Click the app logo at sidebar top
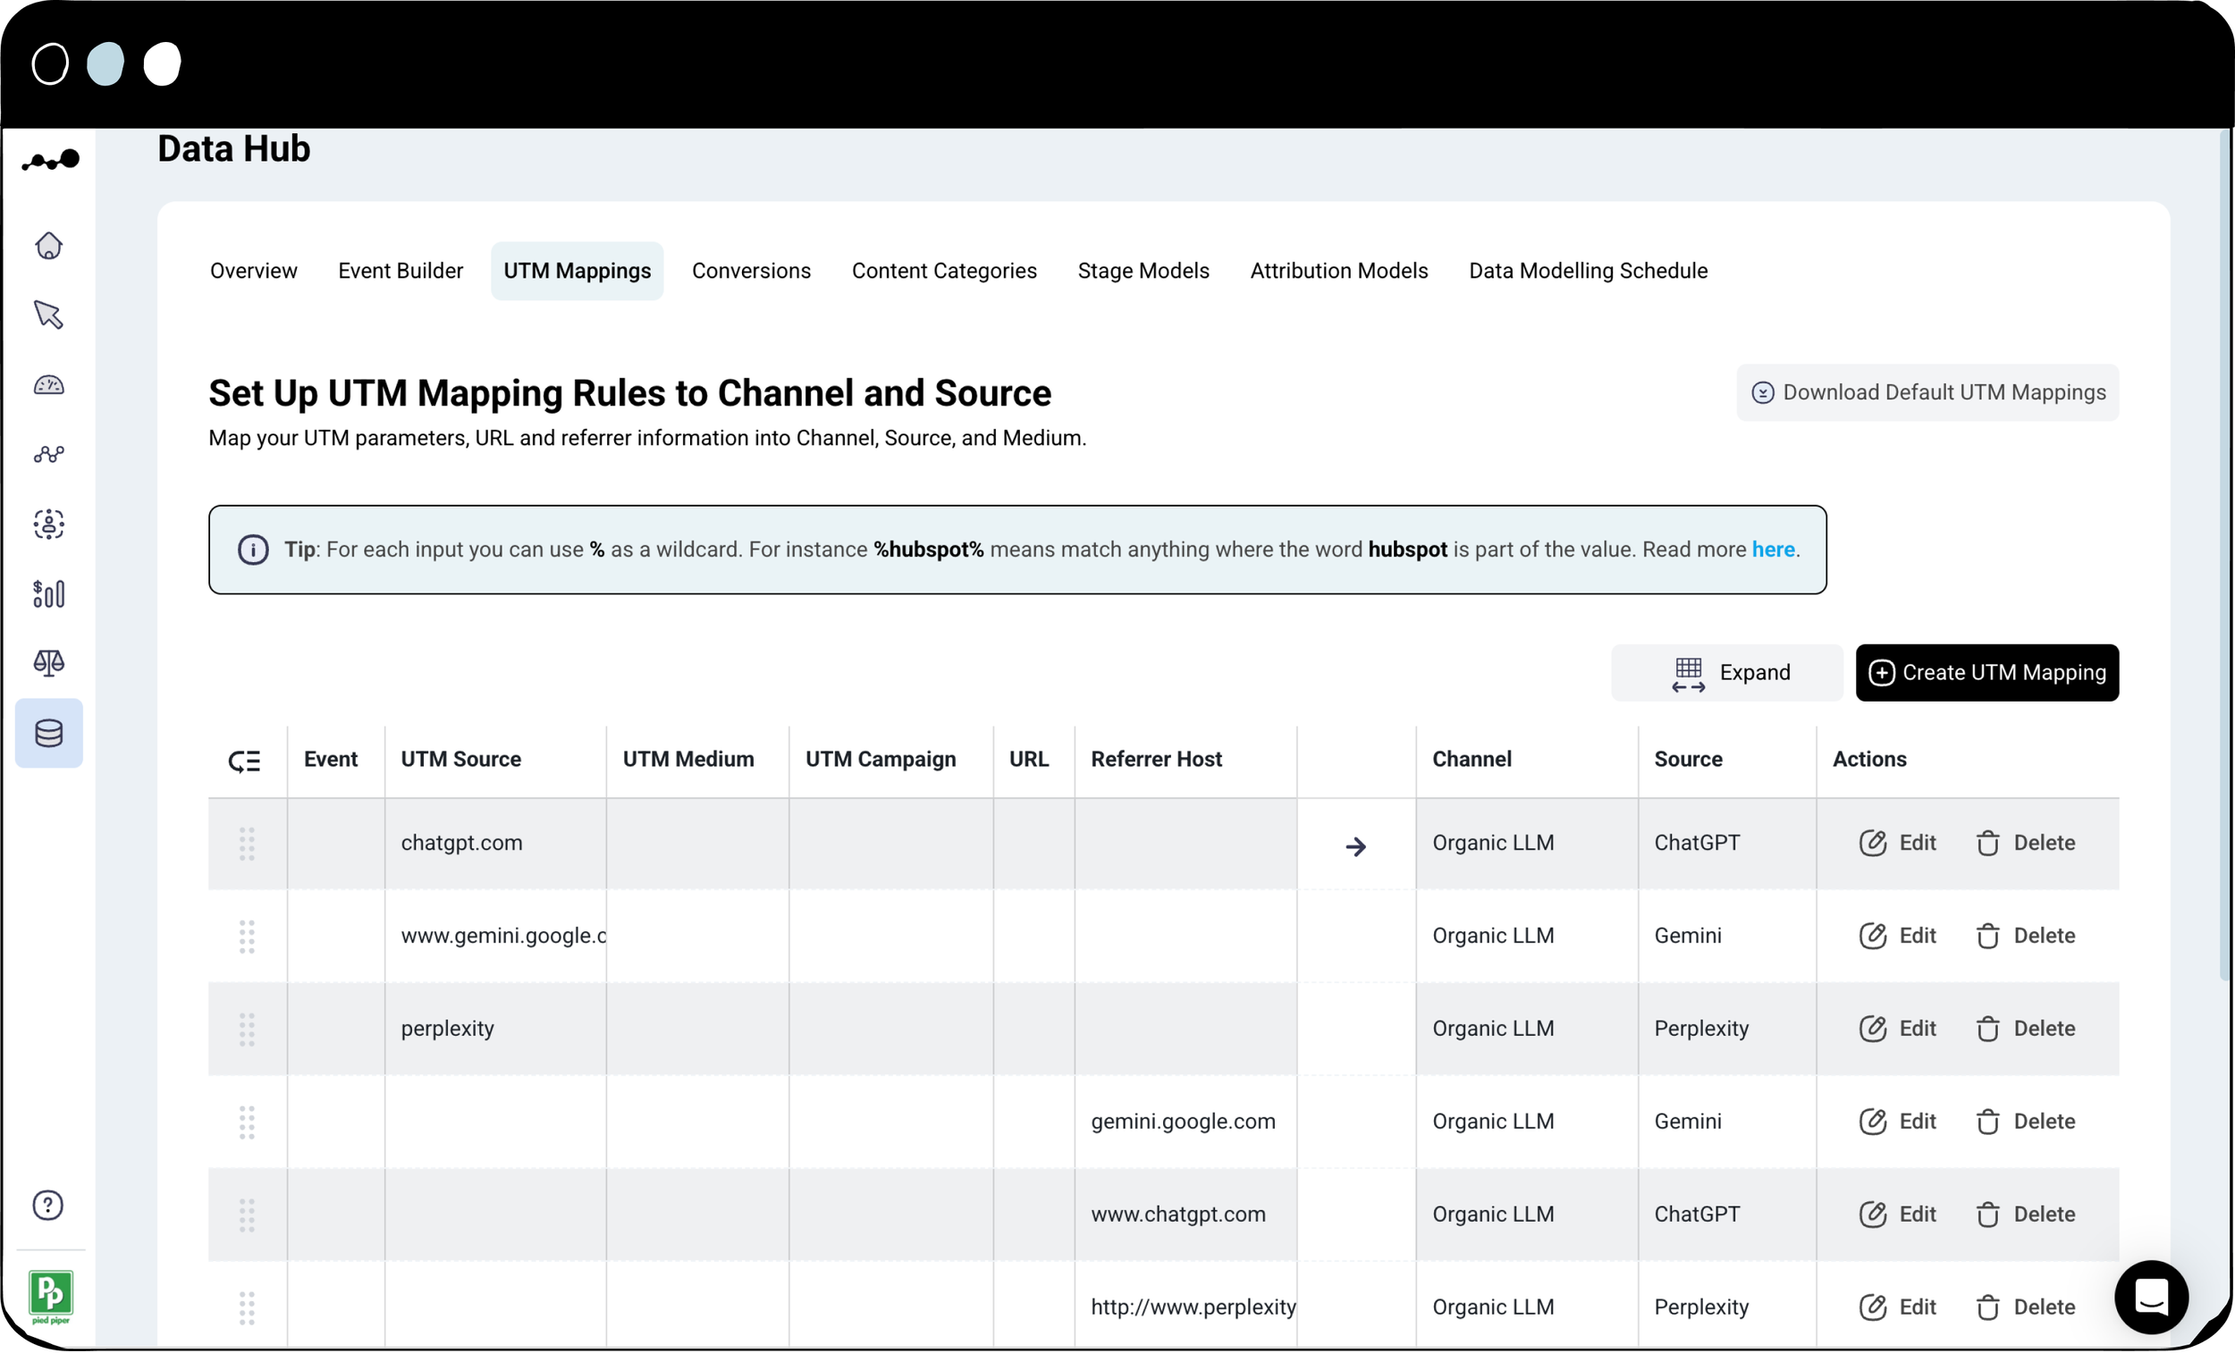Viewport: 2235px width, 1353px height. pyautogui.click(x=51, y=162)
